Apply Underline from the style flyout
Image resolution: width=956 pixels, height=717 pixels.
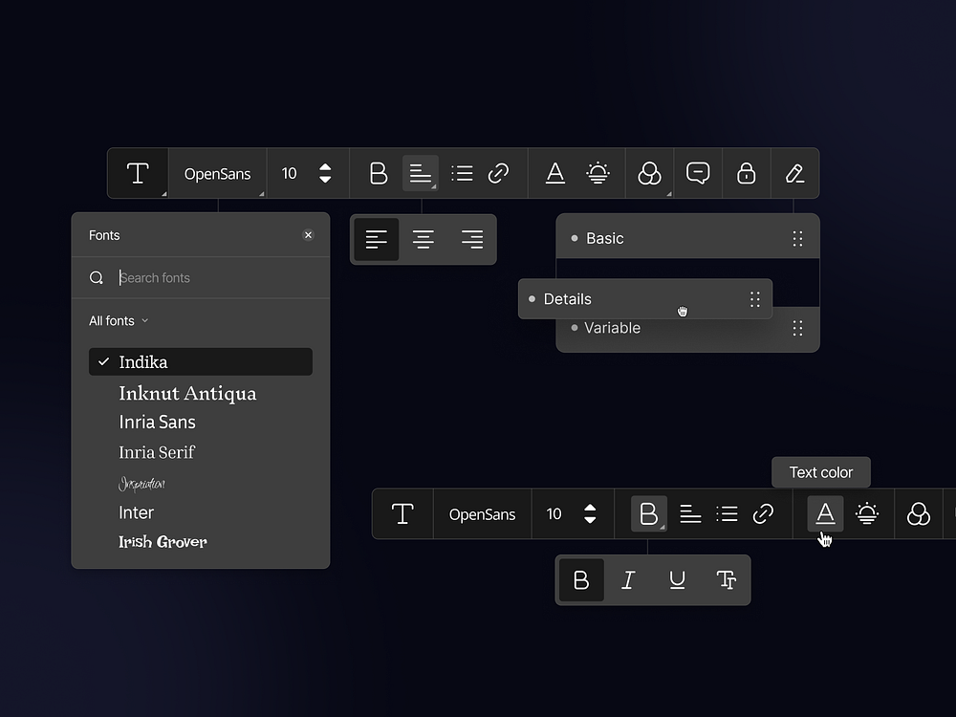[678, 579]
